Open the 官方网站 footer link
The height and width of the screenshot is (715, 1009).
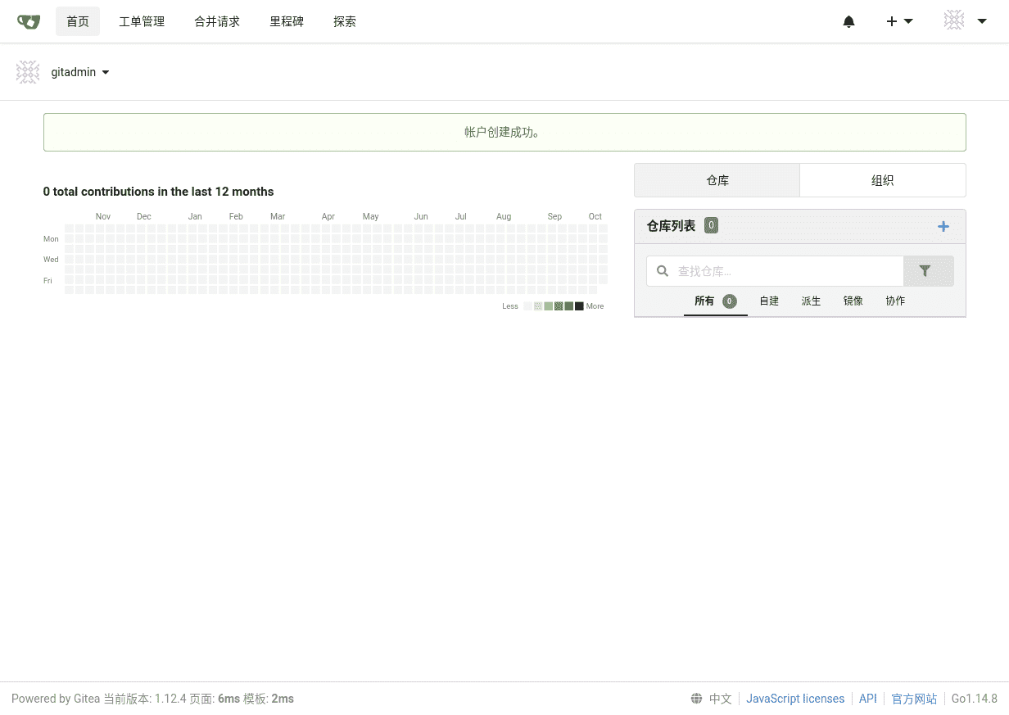point(914,699)
